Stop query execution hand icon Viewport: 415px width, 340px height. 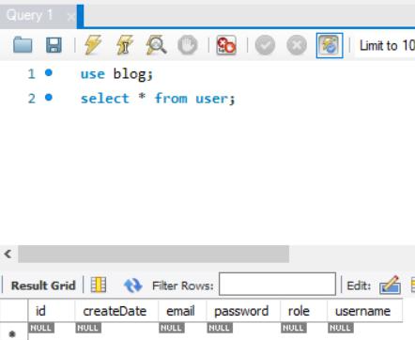click(x=188, y=45)
